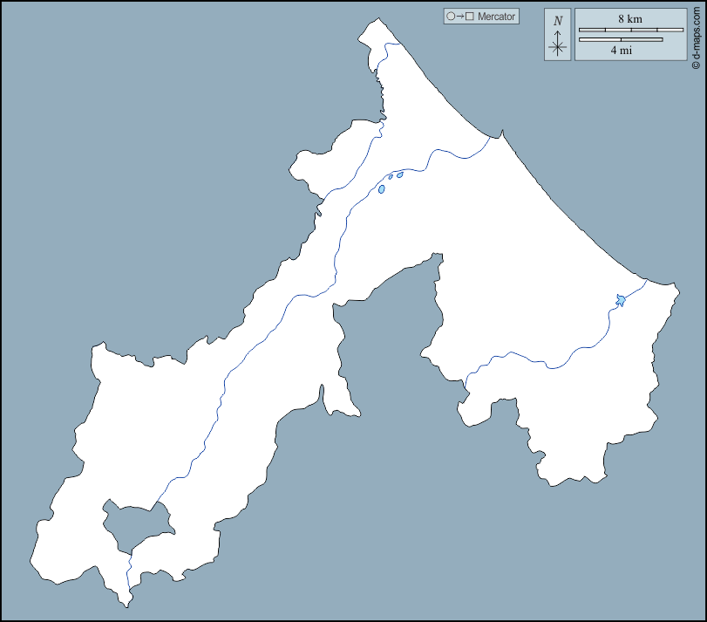Click the arrow between circle and square icons

coord(460,17)
